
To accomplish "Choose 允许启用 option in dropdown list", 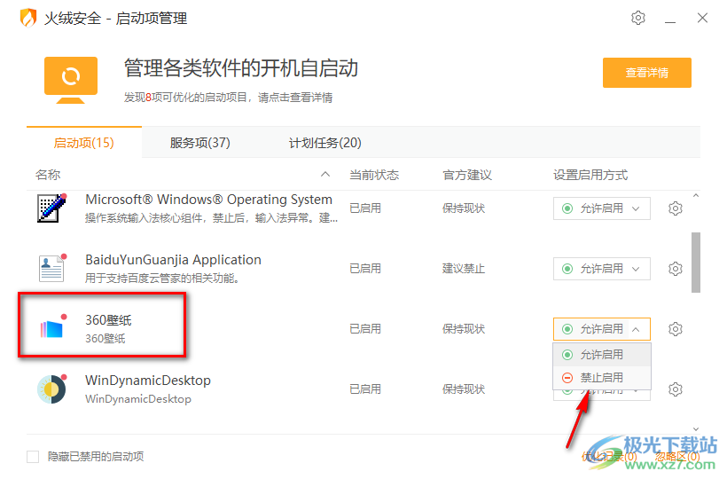I will (602, 355).
